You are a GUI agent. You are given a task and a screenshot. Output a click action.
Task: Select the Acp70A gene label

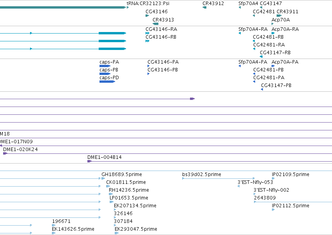(281, 20)
